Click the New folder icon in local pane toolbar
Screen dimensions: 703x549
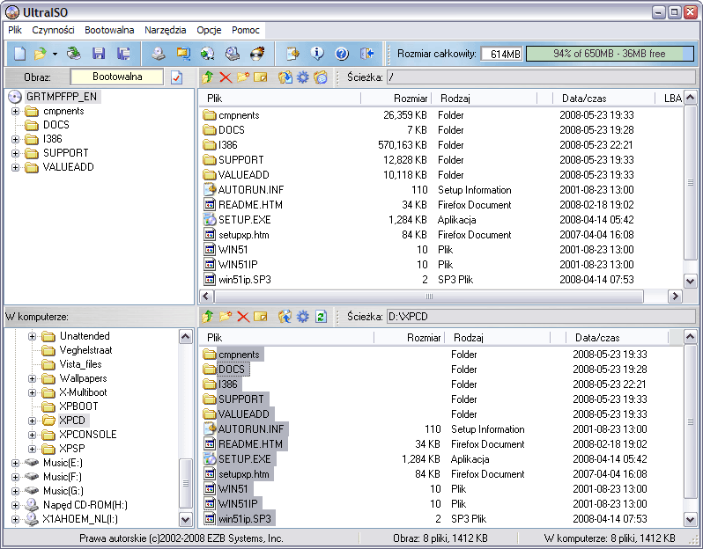[x=226, y=316]
